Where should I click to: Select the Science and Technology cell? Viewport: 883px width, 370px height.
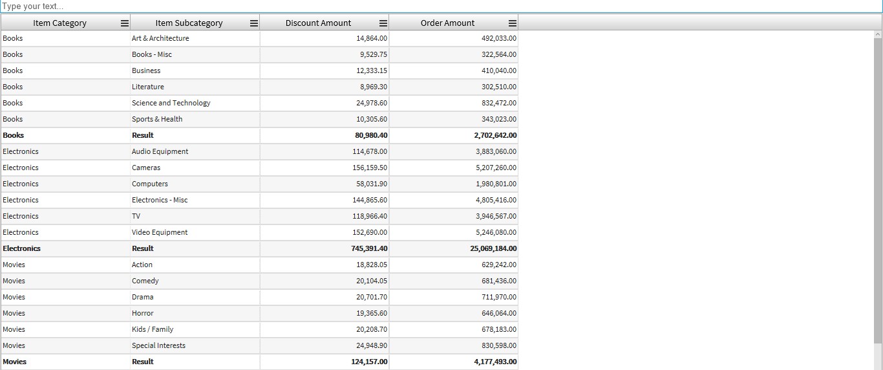pos(171,103)
